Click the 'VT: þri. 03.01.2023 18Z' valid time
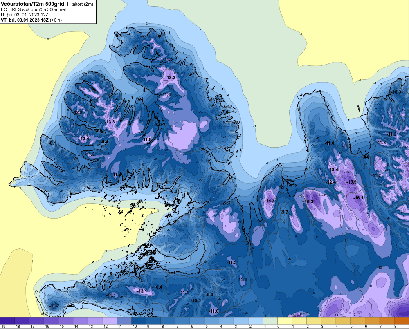Image resolution: width=409 pixels, height=329 pixels. click(25, 20)
